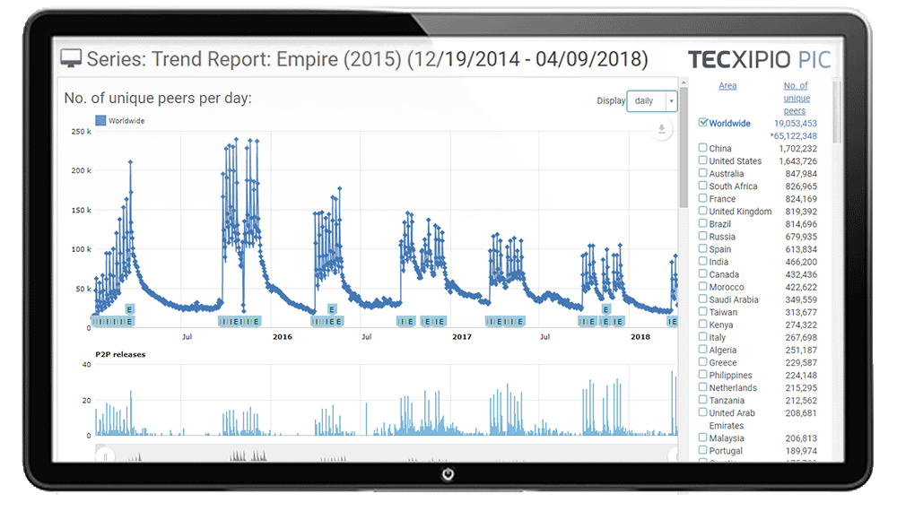Open the Display daily dropdown
The width and height of the screenshot is (897, 511).
pyautogui.click(x=652, y=101)
